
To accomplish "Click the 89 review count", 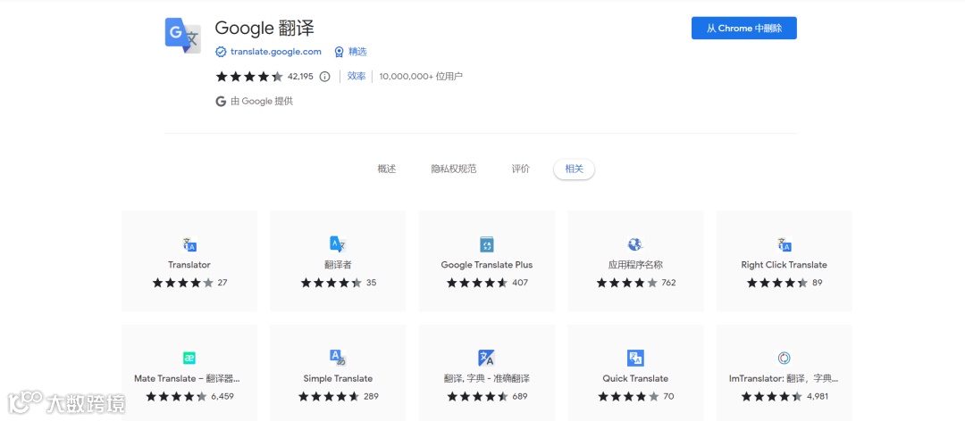I will pos(818,283).
